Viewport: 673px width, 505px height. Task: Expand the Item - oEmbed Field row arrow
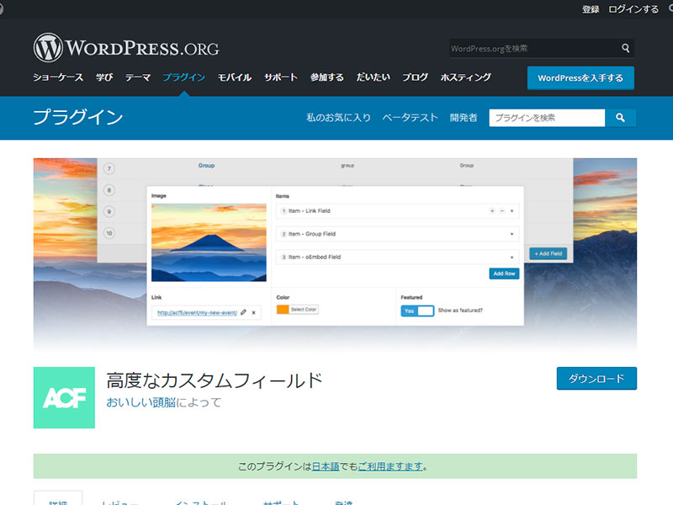512,257
